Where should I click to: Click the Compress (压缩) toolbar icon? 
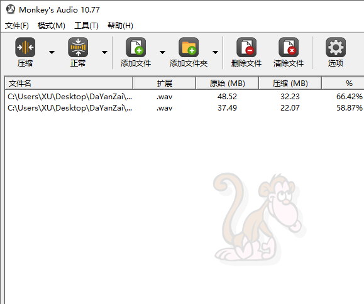tap(25, 47)
